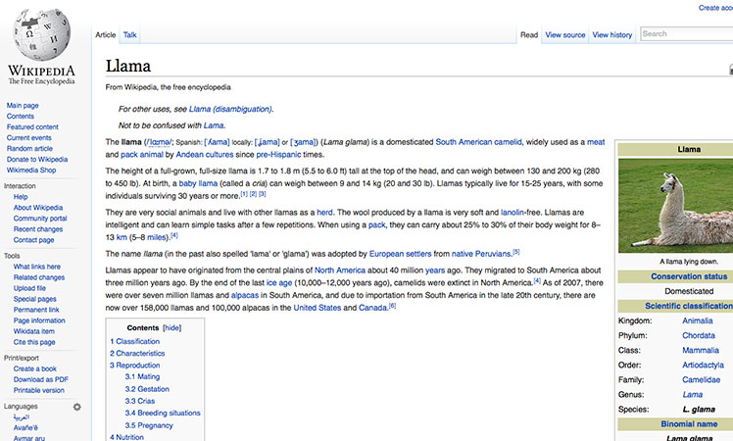
Task: Open Page information link
Action: [39, 320]
